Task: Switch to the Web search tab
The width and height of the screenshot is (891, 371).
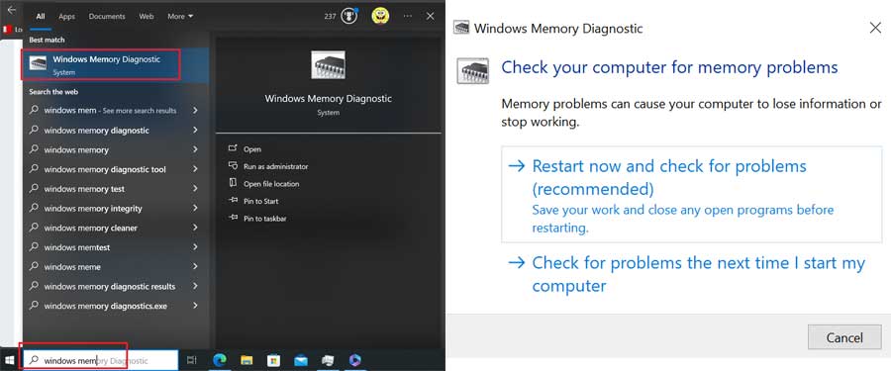Action: pyautogui.click(x=147, y=17)
